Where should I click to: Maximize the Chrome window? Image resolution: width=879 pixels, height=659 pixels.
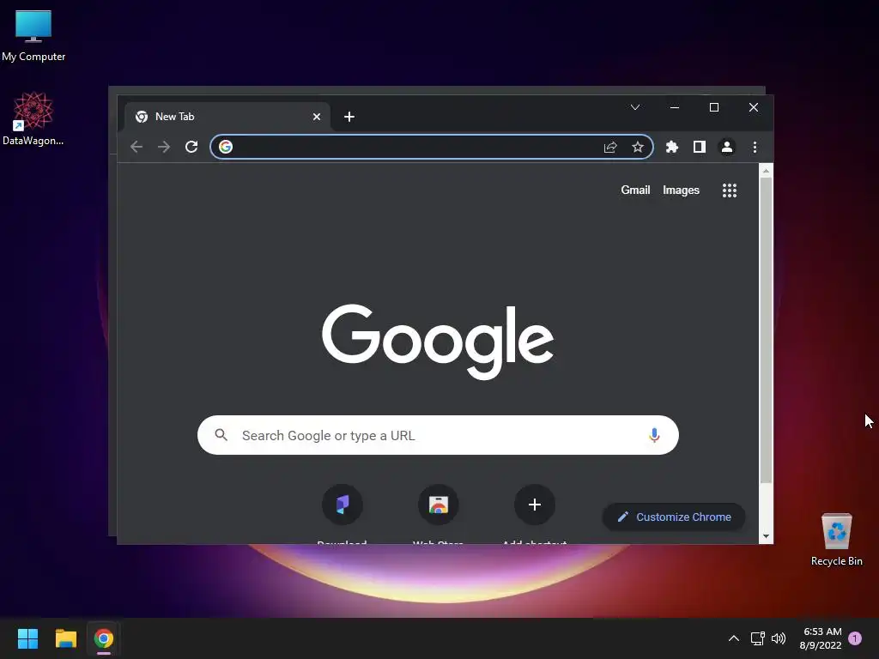713,107
